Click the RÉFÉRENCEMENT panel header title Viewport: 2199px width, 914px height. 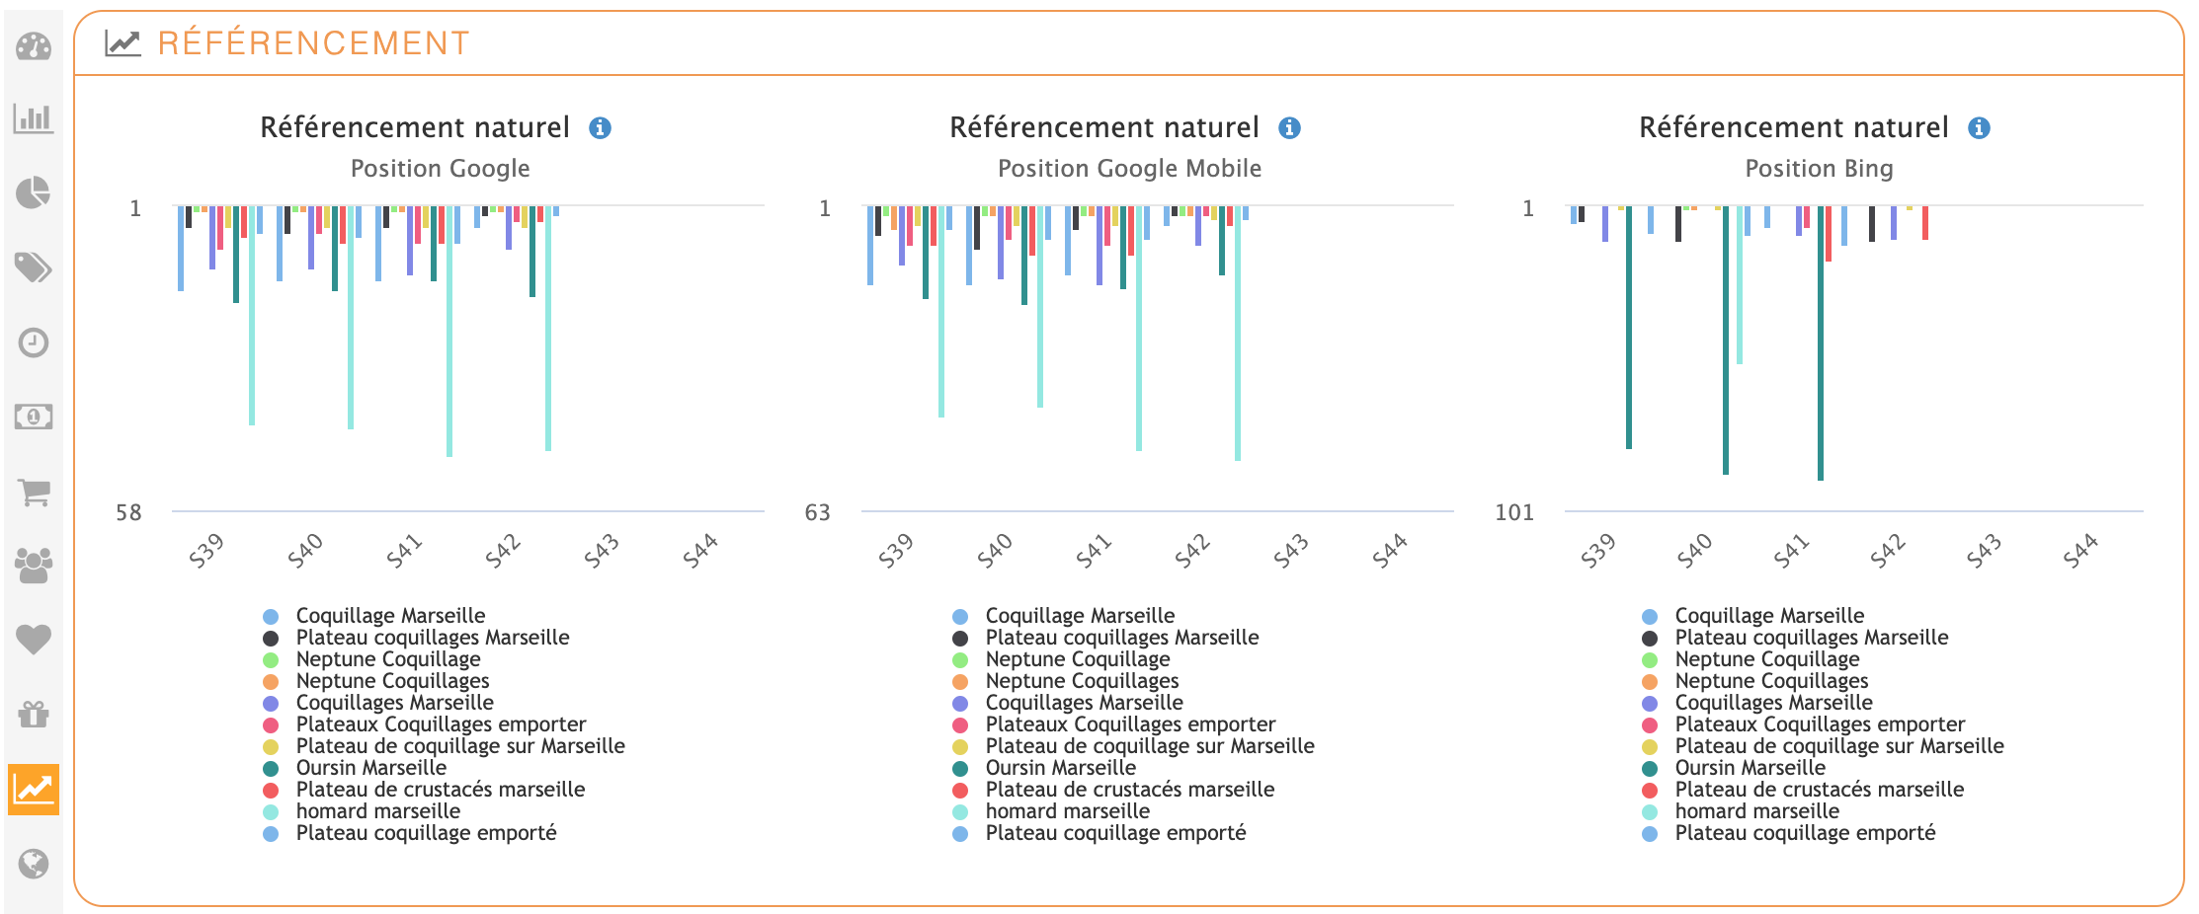(313, 43)
